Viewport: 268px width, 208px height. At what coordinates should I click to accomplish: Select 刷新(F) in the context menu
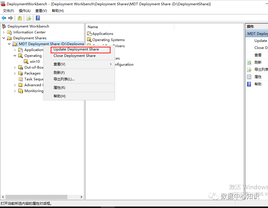tap(79, 73)
